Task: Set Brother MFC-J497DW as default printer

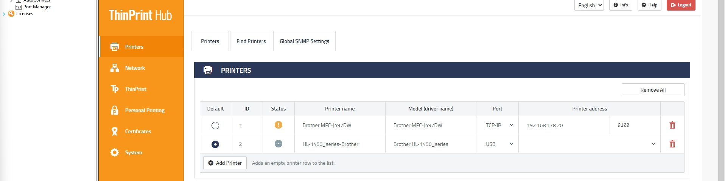Action: point(215,126)
